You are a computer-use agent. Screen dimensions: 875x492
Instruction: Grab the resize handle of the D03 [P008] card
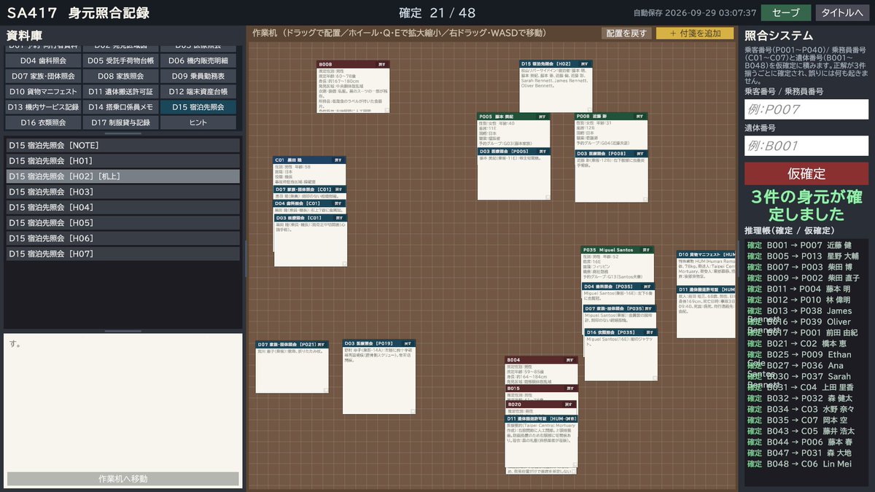tap(645, 200)
